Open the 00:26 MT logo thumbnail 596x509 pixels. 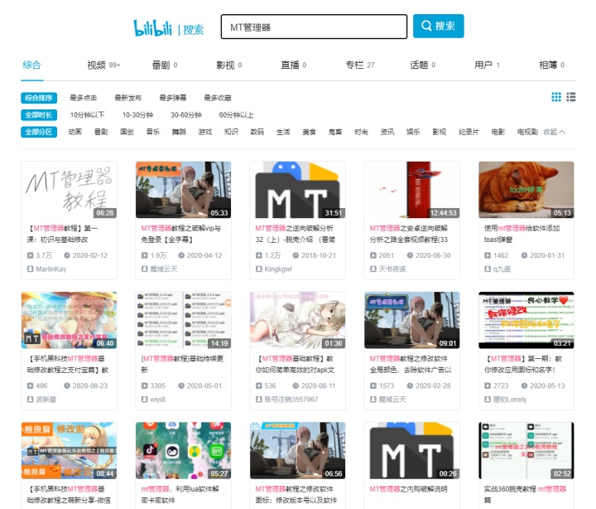point(412,450)
